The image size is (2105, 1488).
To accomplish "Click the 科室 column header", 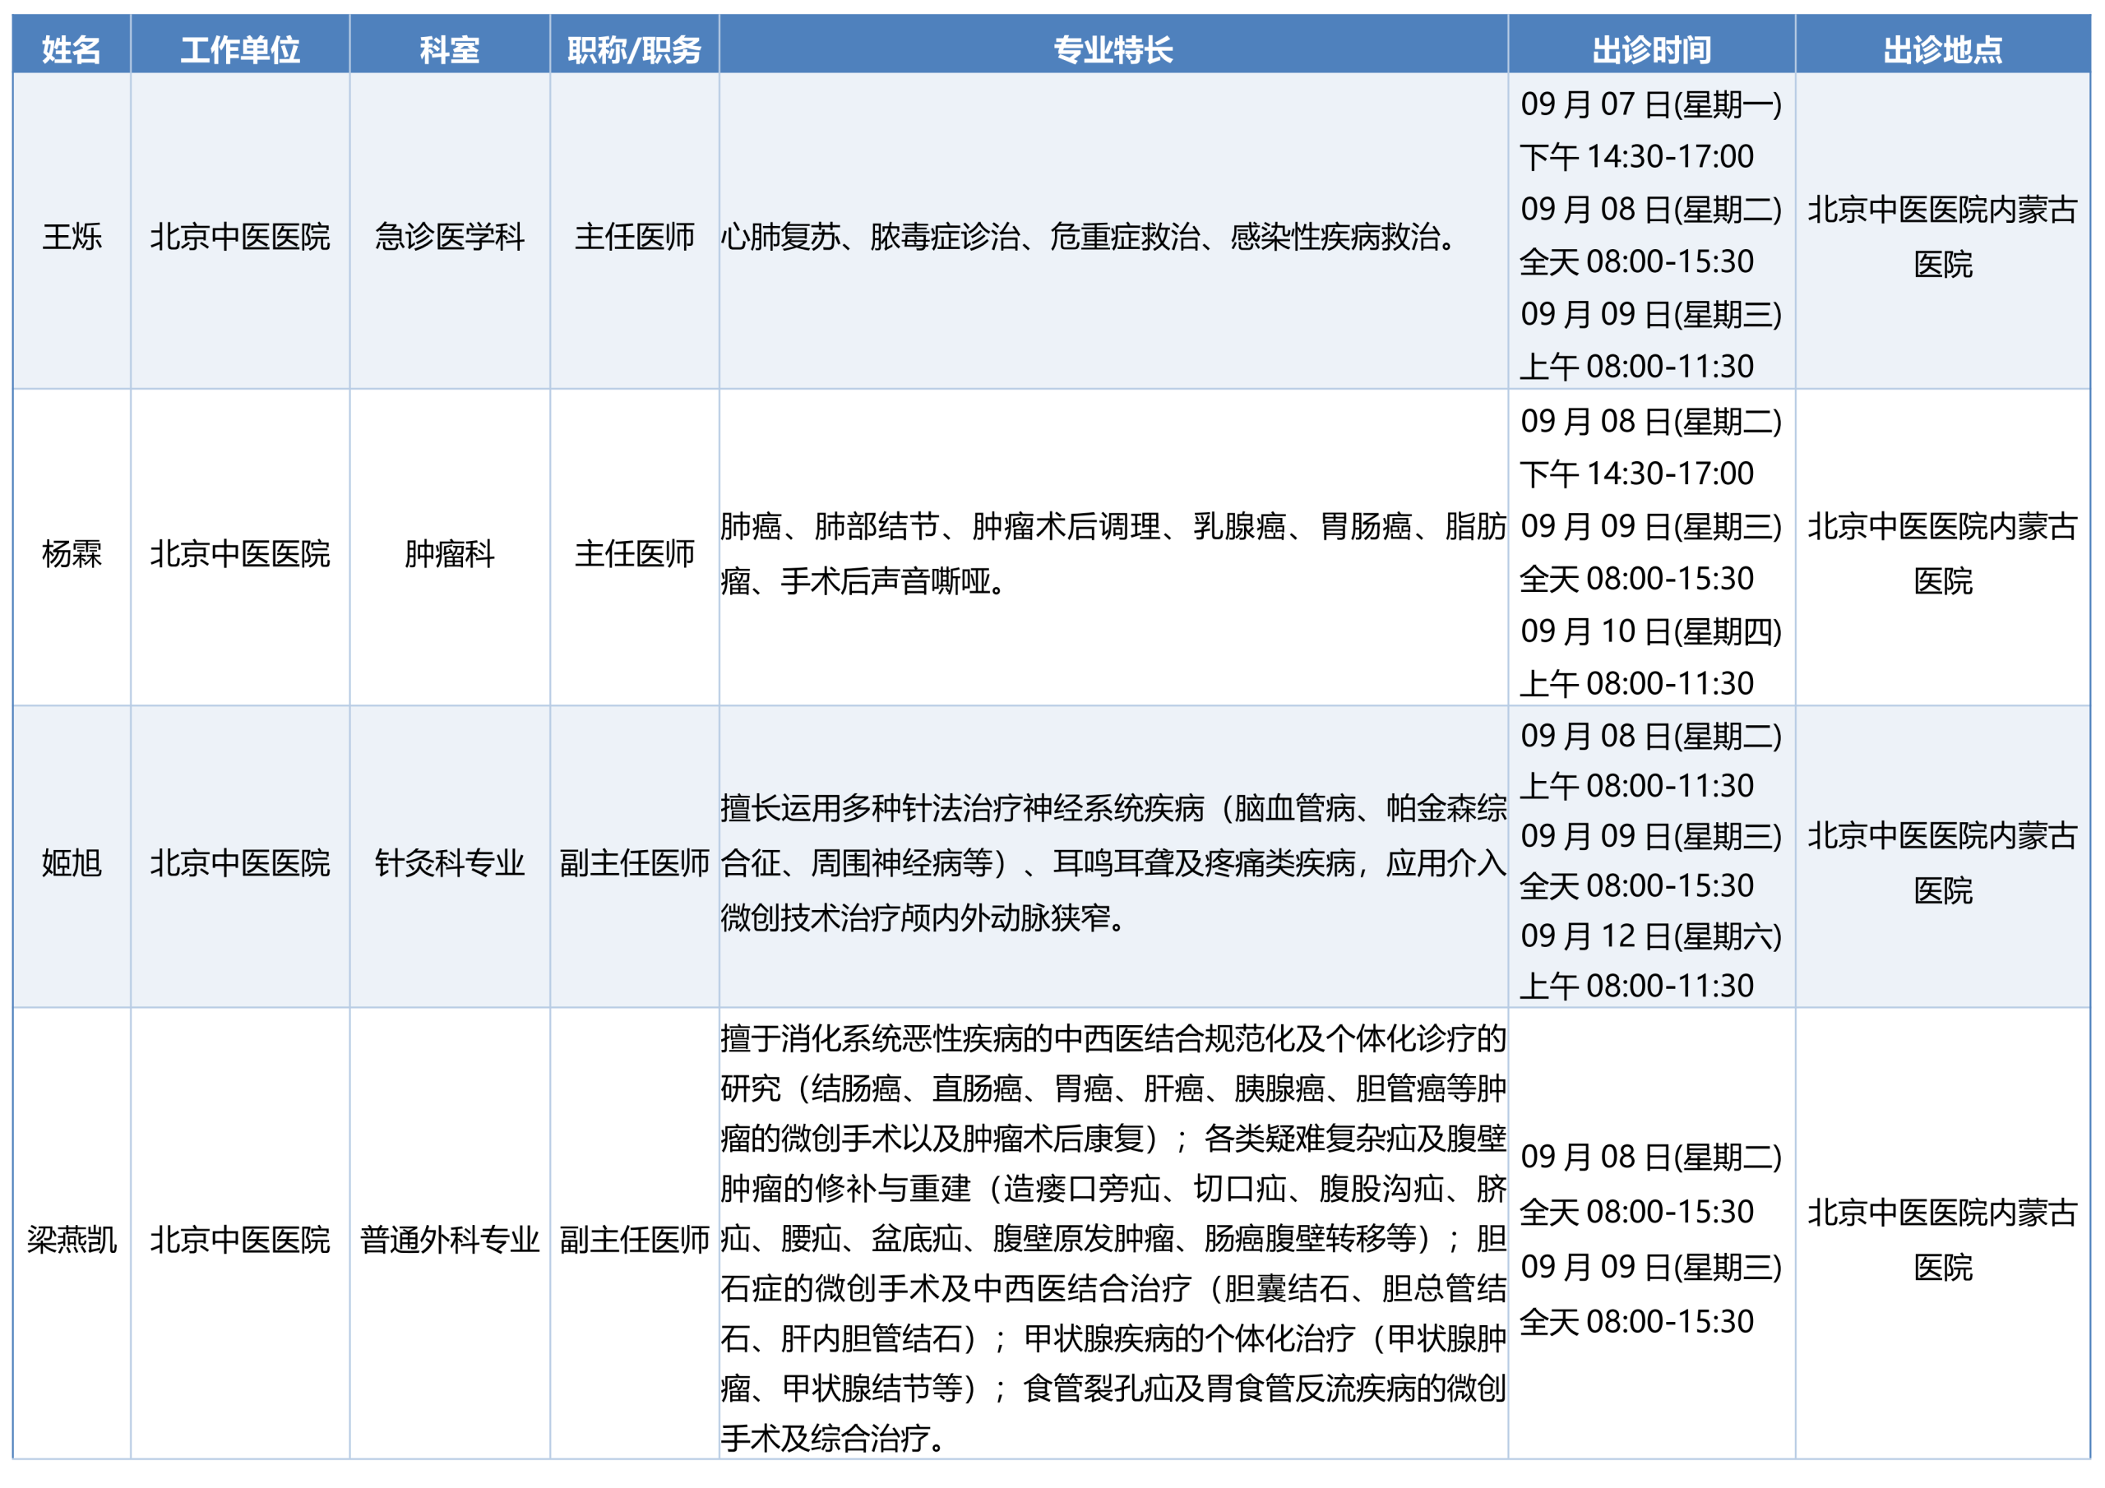I will coord(449,49).
